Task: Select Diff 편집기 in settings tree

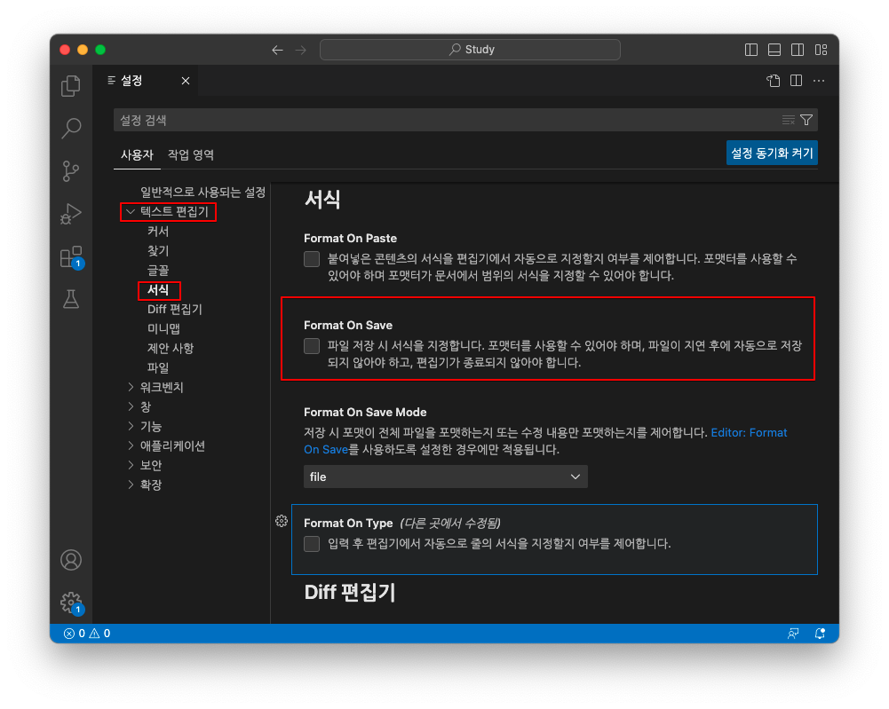Action: coord(175,309)
